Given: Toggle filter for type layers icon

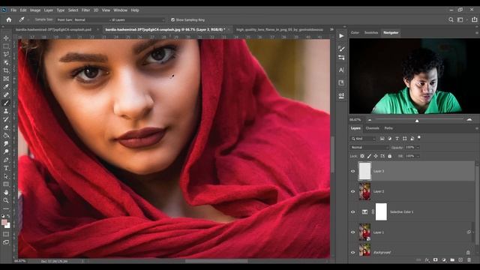Looking at the screenshot, I should [397, 139].
